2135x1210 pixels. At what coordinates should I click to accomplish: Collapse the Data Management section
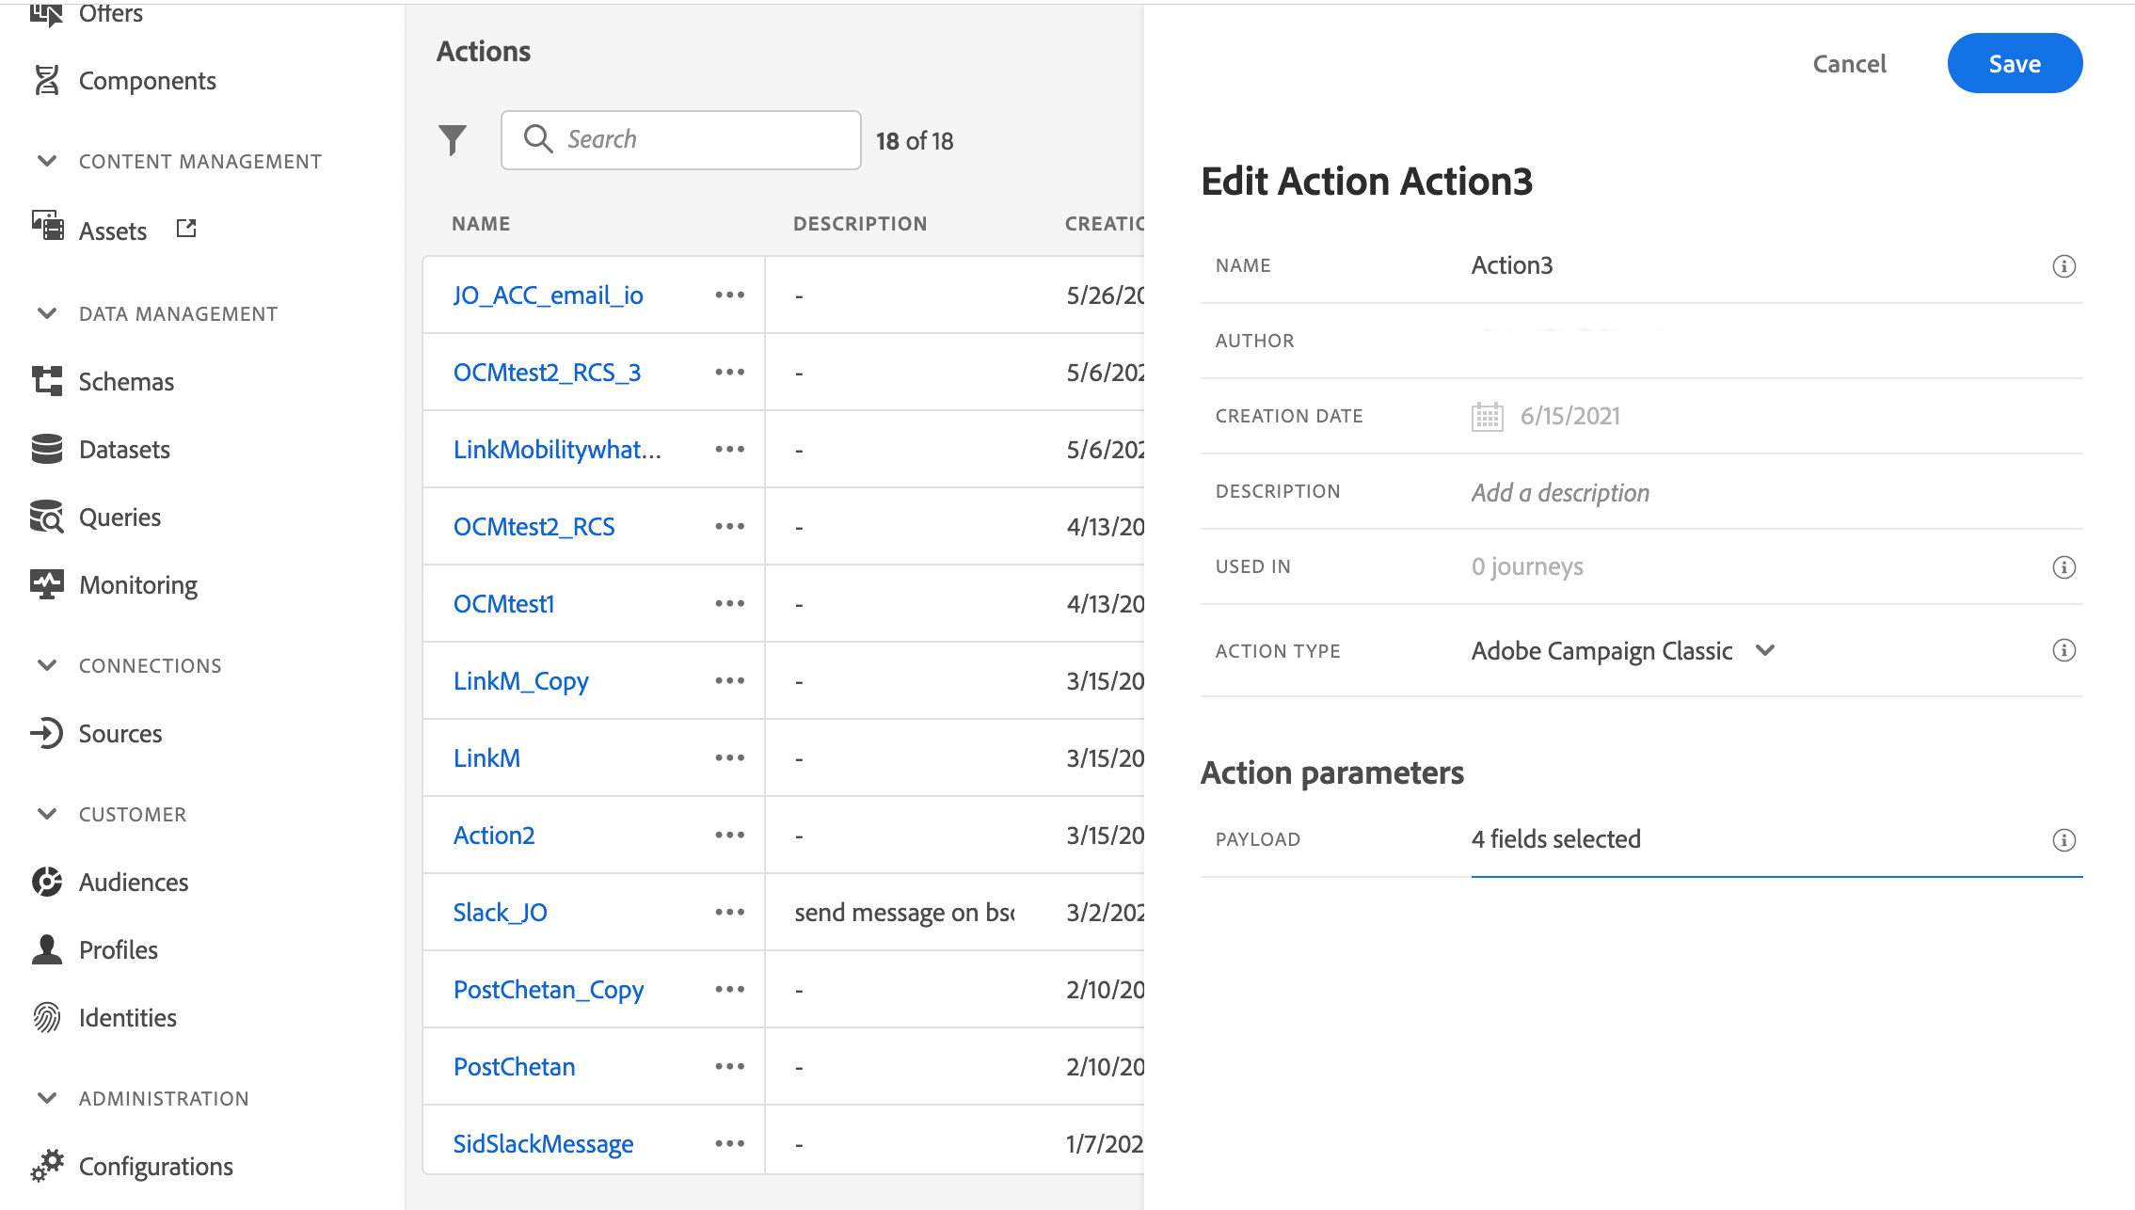click(x=47, y=313)
